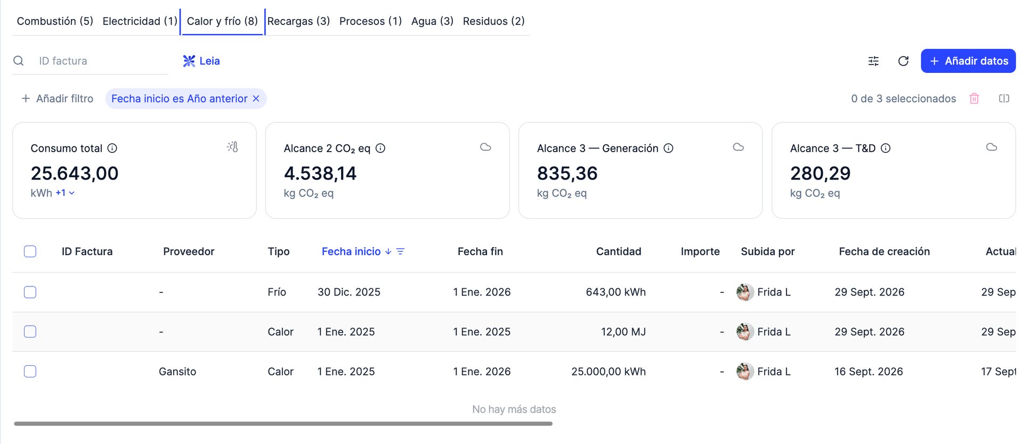Click Añadir filtro
The height and width of the screenshot is (444, 1023).
[x=57, y=98]
